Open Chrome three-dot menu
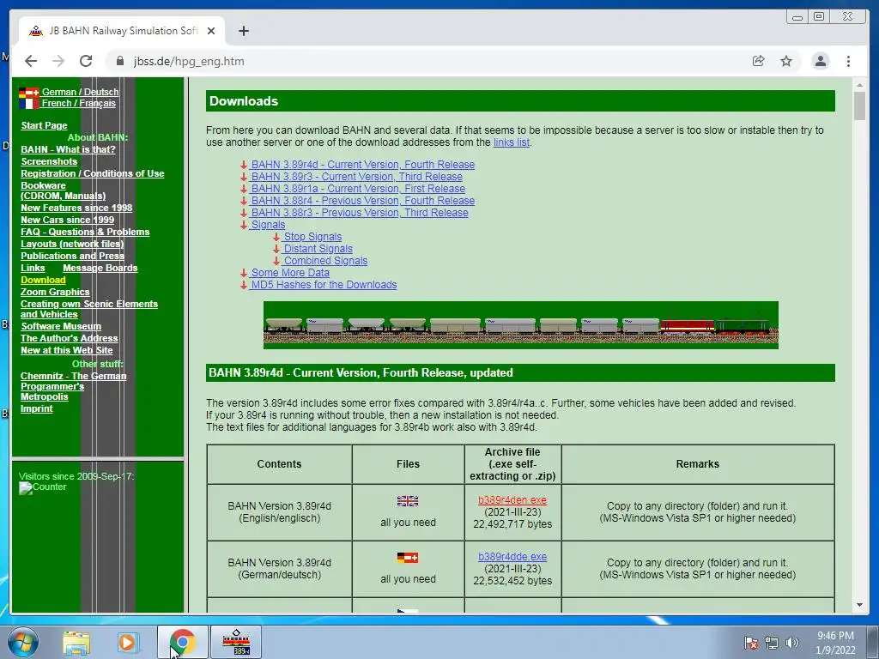The image size is (879, 659). (848, 61)
